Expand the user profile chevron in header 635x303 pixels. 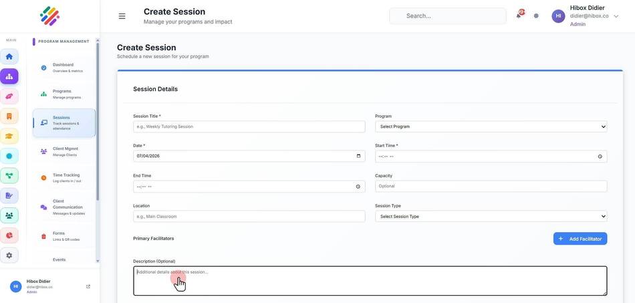(x=616, y=16)
